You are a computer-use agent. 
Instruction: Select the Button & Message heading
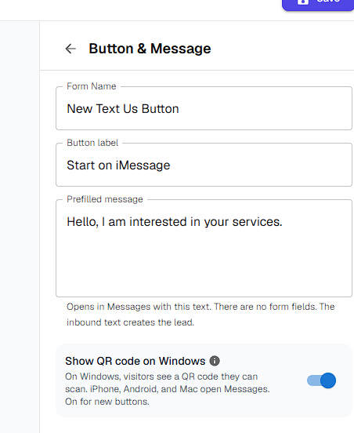click(x=150, y=49)
